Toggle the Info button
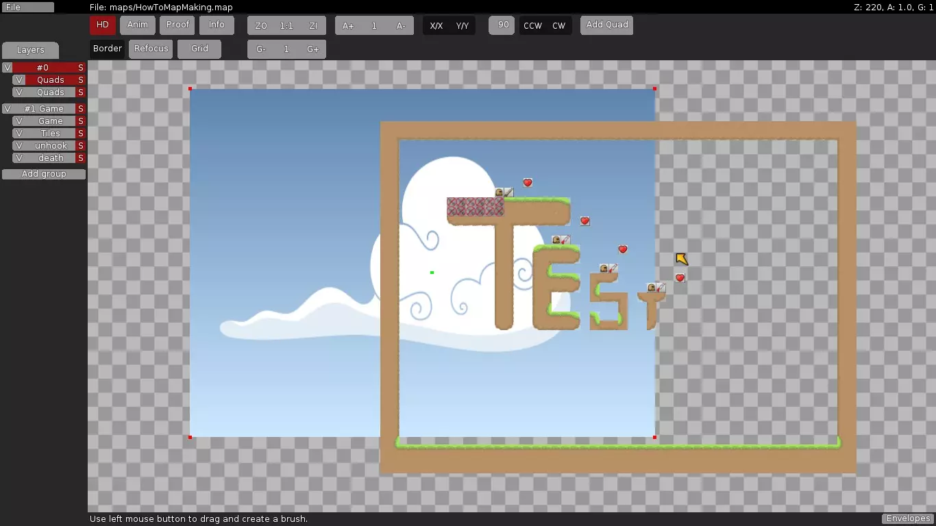936x526 pixels. pyautogui.click(x=217, y=25)
